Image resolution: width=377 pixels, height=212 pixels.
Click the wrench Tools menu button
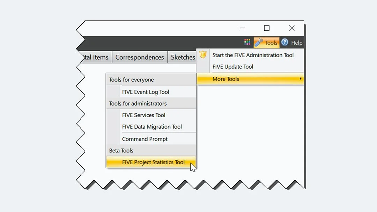[x=266, y=43]
